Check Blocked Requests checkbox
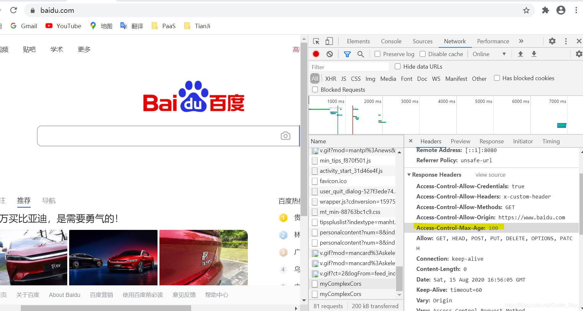Screen dimensions: 583x311 (315, 89)
